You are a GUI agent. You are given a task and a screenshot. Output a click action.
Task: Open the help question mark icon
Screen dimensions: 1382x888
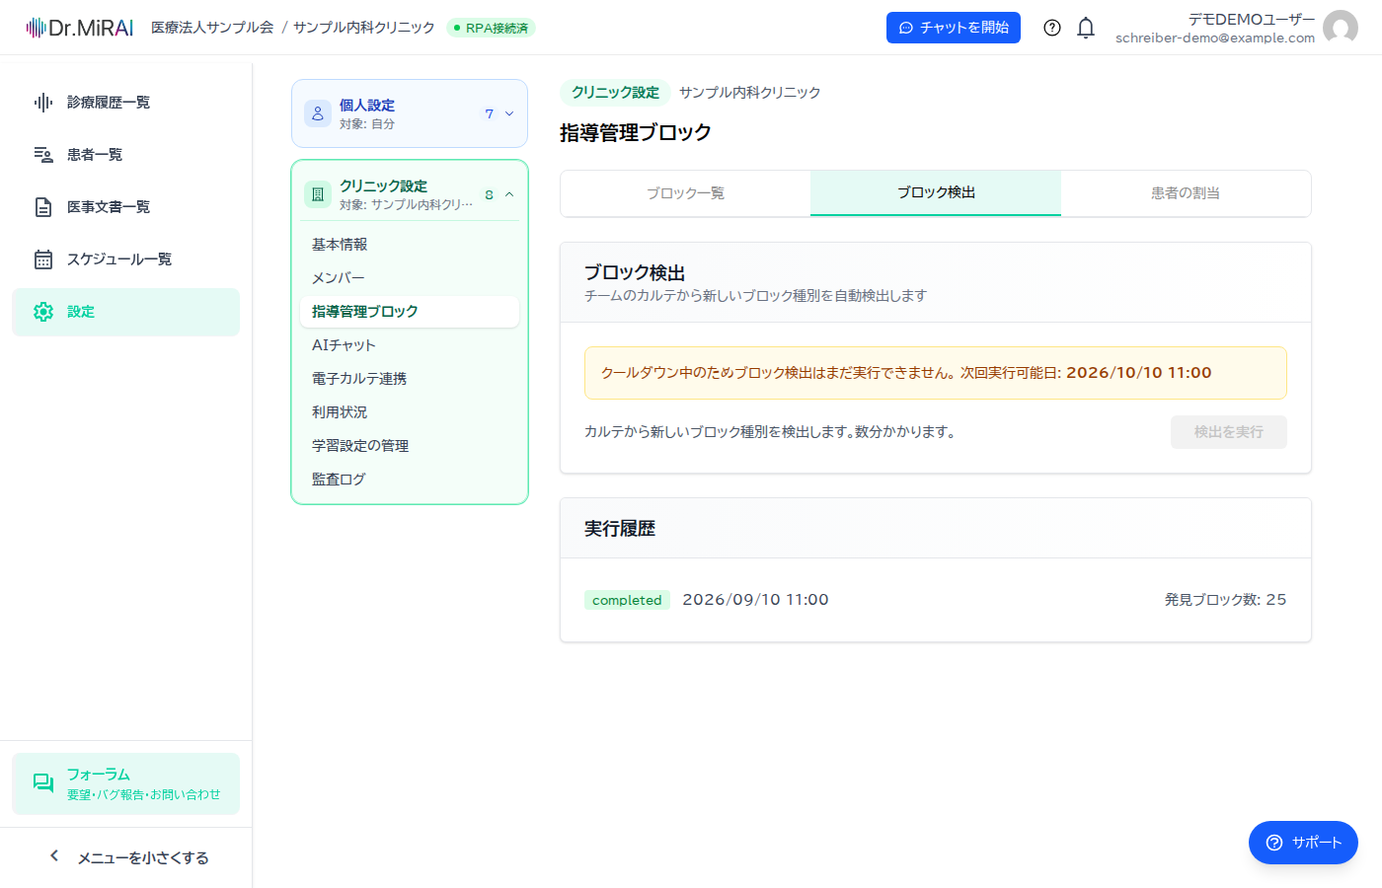[1052, 28]
